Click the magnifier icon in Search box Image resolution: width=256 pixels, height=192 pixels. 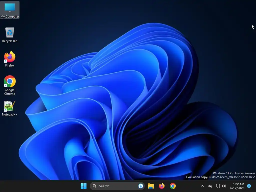(x=94, y=186)
